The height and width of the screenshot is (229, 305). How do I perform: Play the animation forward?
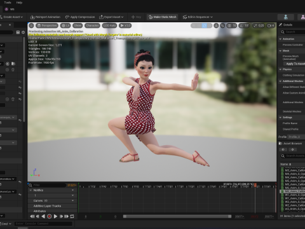click(55, 216)
